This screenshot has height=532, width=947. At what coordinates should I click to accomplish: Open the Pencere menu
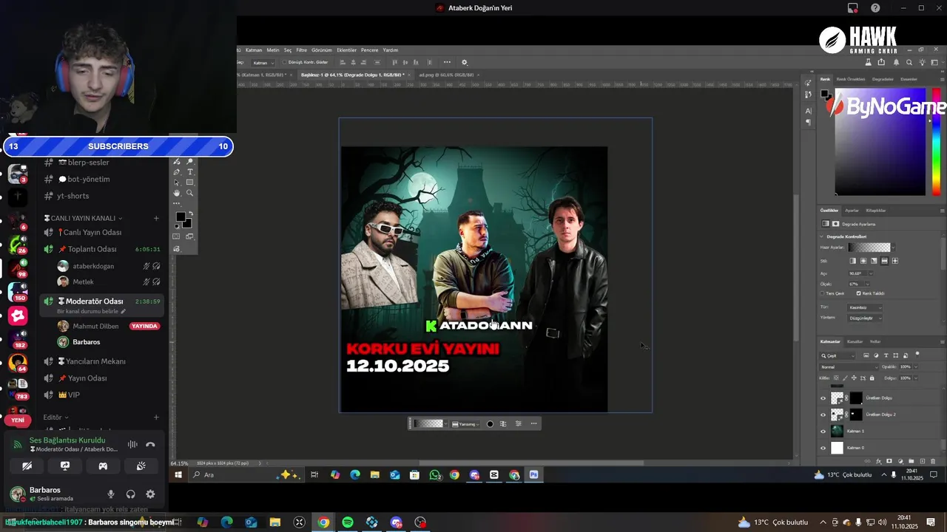point(369,50)
